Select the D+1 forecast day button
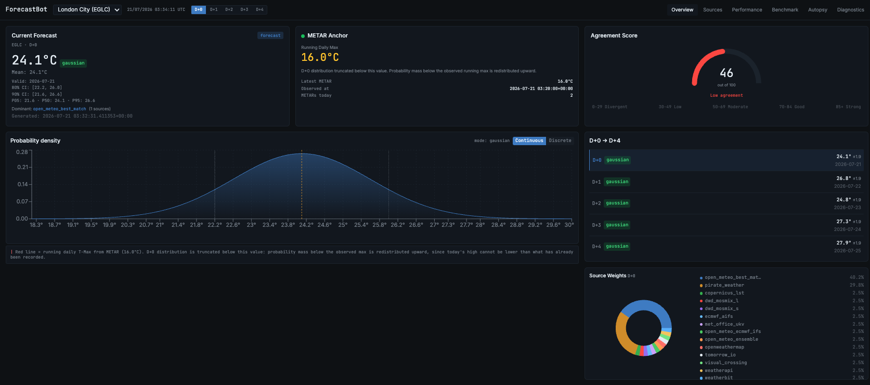Image resolution: width=870 pixels, height=385 pixels. 214,9
